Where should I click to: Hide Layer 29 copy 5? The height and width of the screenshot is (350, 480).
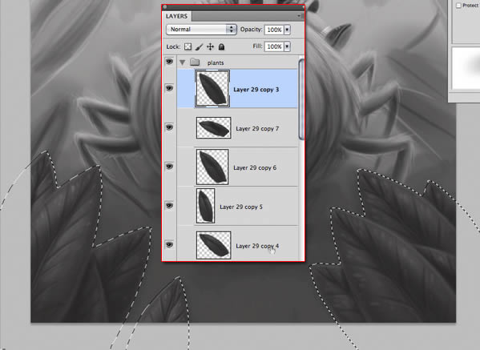pyautogui.click(x=169, y=205)
